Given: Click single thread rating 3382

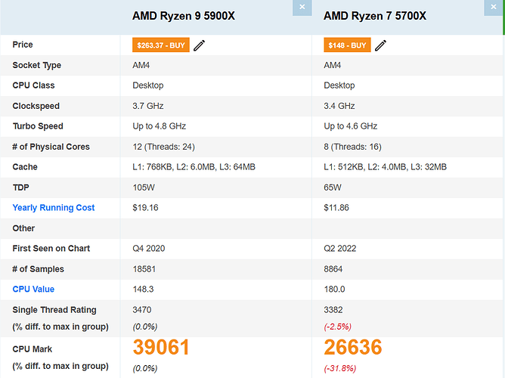Looking at the screenshot, I should pos(333,310).
